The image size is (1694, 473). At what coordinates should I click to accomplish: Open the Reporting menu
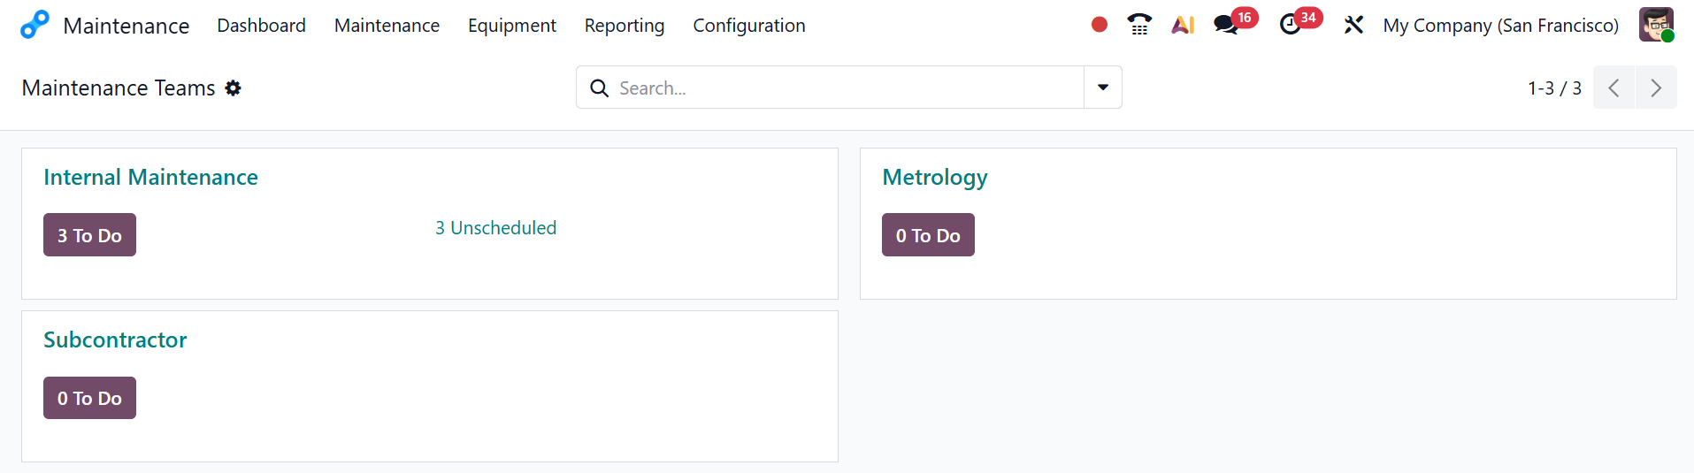pos(624,26)
